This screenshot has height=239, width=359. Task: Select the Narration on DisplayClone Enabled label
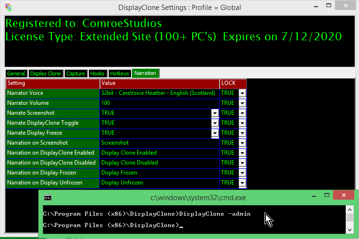pos(53,153)
